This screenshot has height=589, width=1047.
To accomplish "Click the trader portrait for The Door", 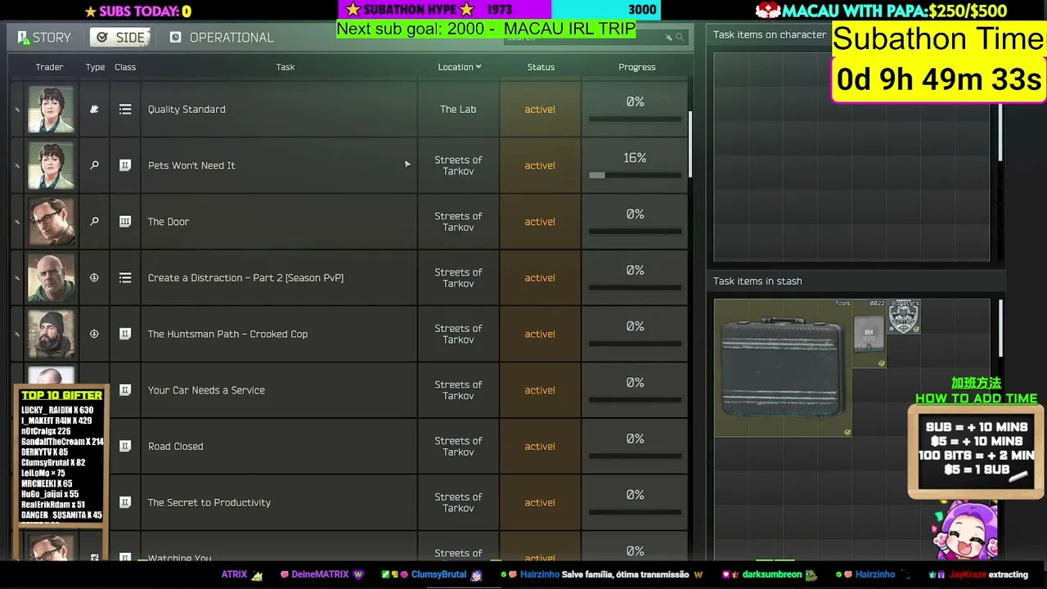I will [x=51, y=222].
